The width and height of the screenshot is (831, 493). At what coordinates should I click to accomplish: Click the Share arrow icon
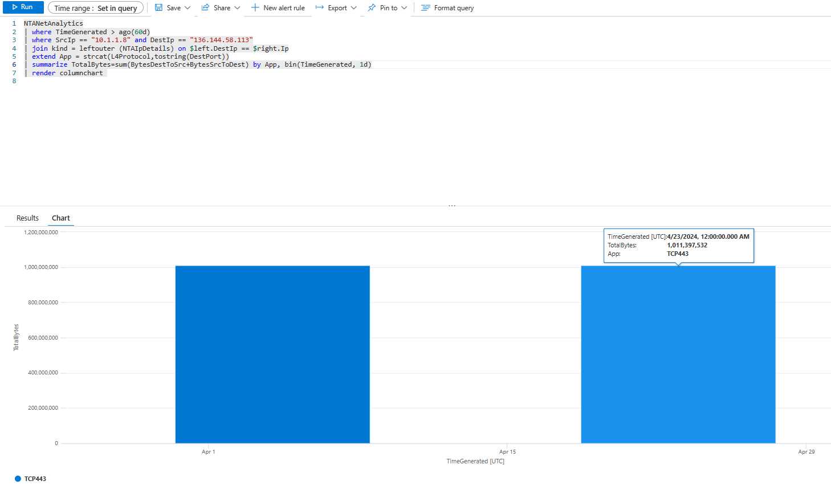tap(206, 8)
